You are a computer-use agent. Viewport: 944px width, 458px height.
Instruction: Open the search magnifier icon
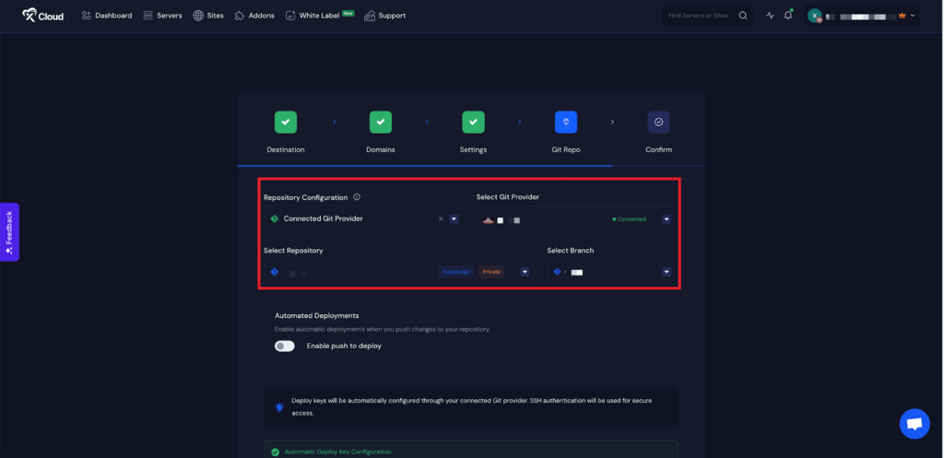point(743,16)
